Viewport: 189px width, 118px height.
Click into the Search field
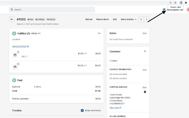click(52, 9)
